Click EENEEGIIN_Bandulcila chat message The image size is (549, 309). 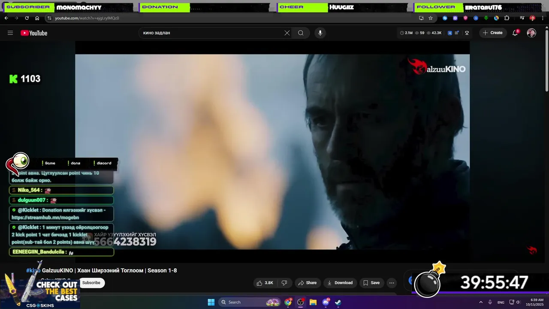(61, 252)
